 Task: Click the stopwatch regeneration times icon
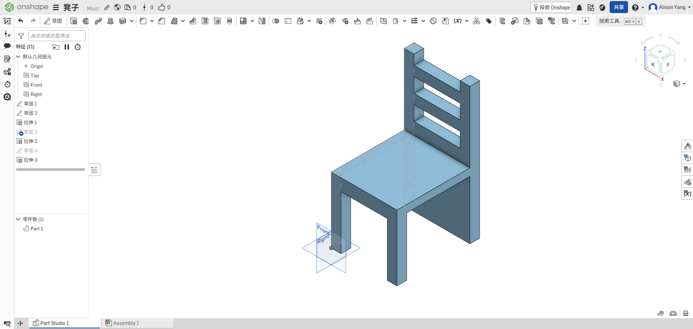coord(78,47)
